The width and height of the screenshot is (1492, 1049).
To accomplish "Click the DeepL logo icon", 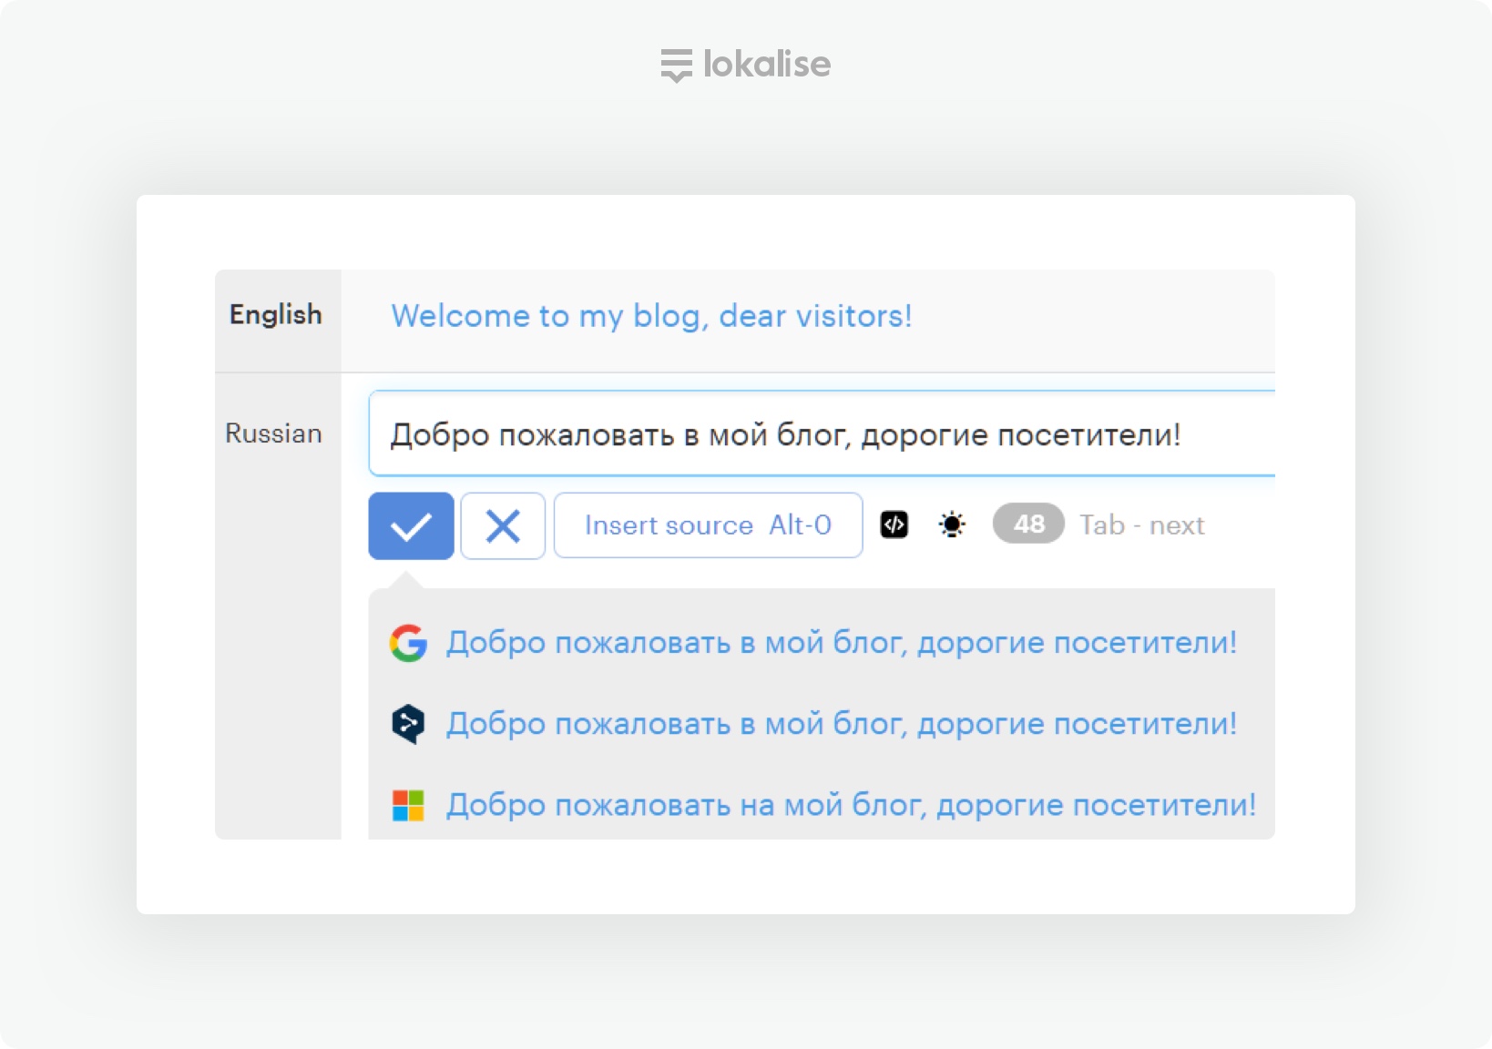I will (x=408, y=724).
